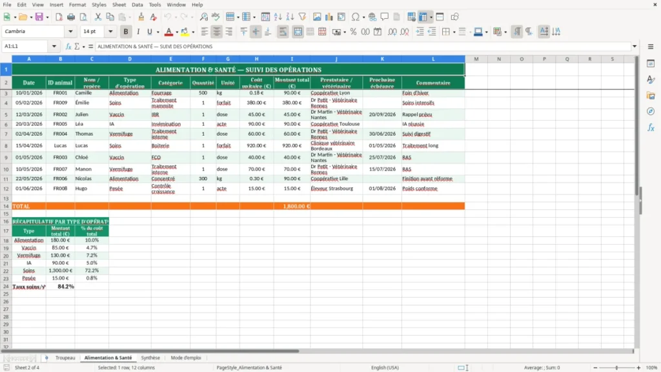
Task: Click the zoom out minus button
Action: [595, 367]
